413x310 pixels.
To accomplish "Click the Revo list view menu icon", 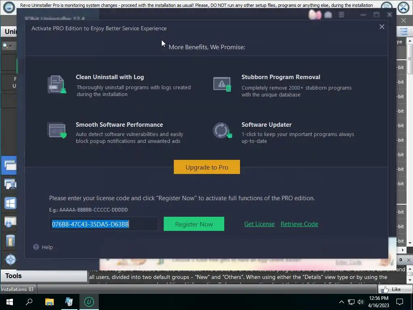I will pos(404,31).
